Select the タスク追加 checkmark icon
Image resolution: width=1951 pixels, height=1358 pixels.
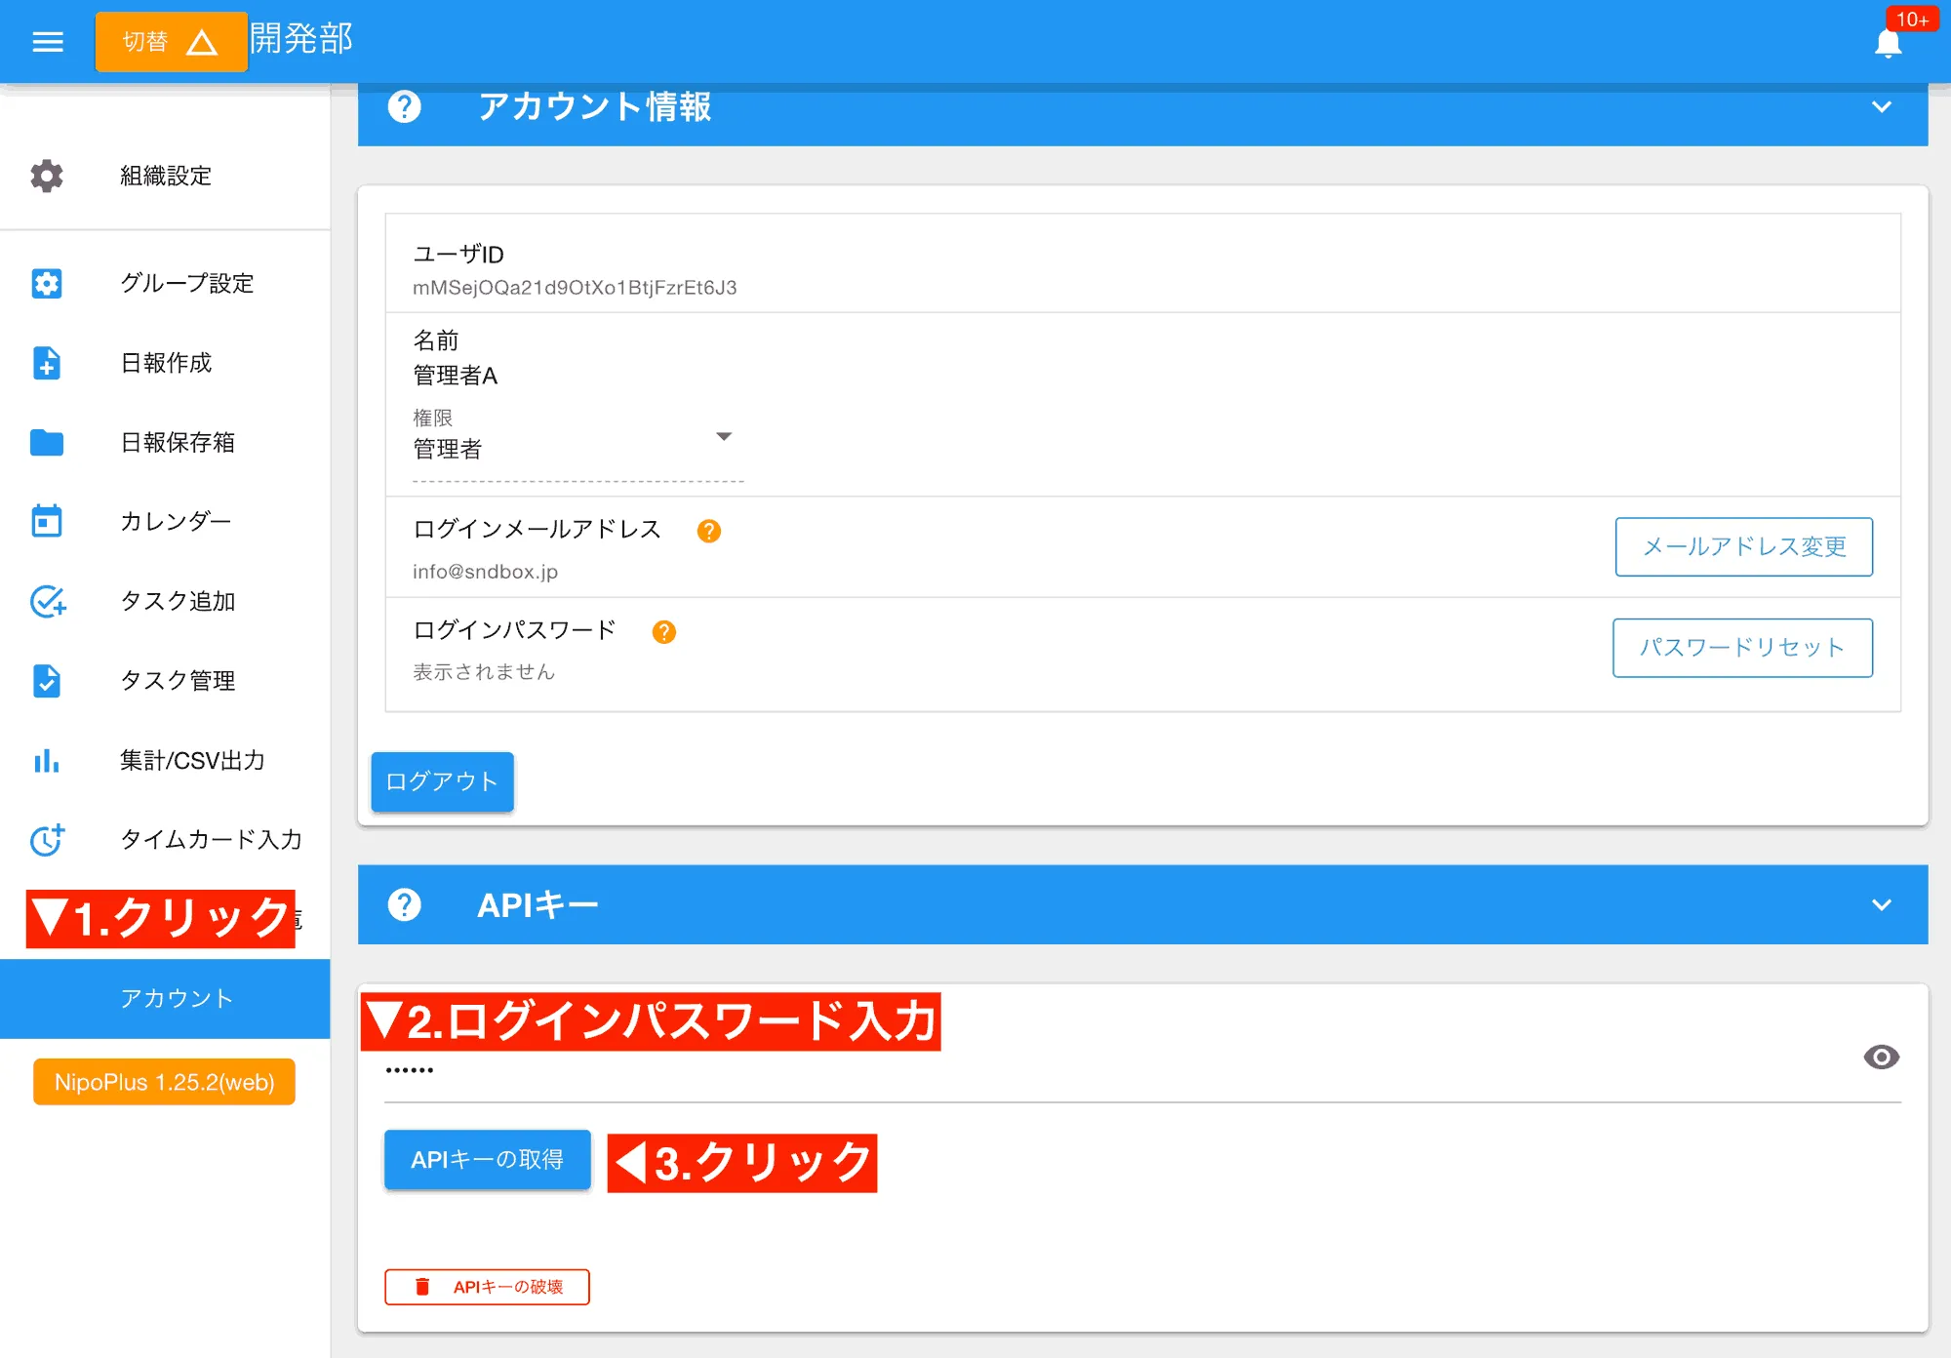tap(47, 602)
